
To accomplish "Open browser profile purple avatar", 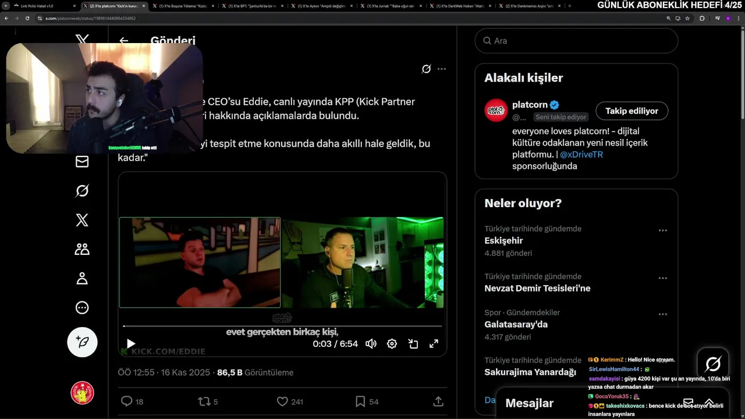I will 728,18.
